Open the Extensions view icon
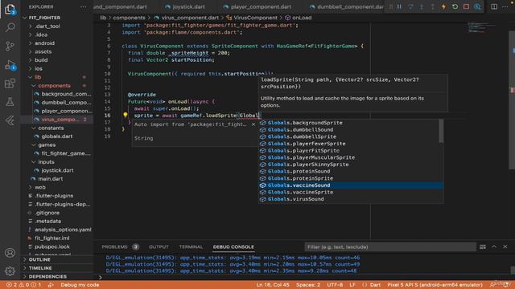This screenshot has width=515, height=289. (x=10, y=83)
